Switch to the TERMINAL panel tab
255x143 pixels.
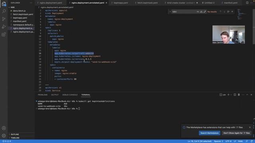pyautogui.click(x=86, y=95)
